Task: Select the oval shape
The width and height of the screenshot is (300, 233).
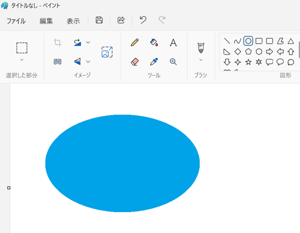Action: [248, 41]
